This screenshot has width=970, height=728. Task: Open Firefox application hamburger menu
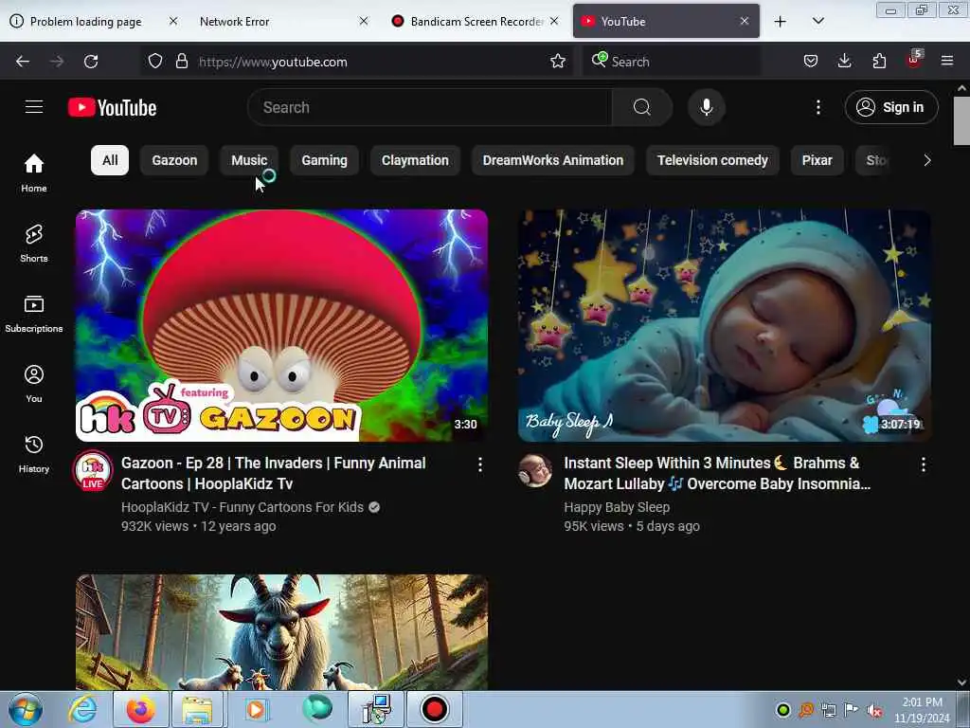[947, 62]
